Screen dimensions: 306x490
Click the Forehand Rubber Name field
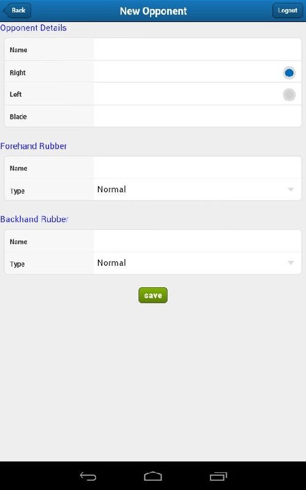click(197, 168)
